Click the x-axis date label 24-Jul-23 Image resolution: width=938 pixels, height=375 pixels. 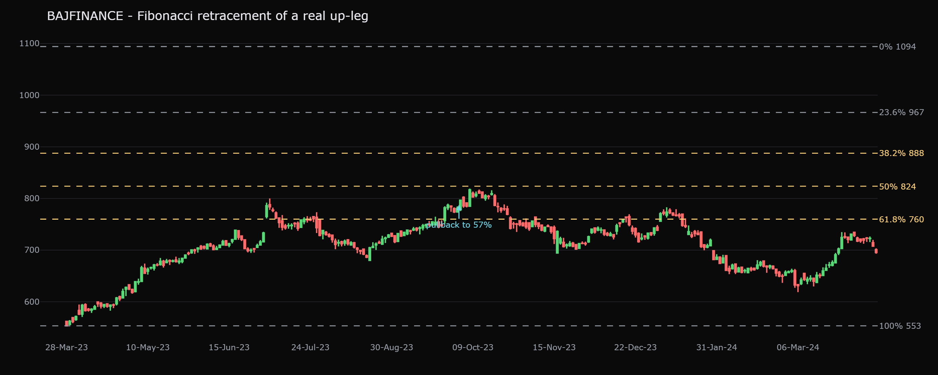(310, 347)
